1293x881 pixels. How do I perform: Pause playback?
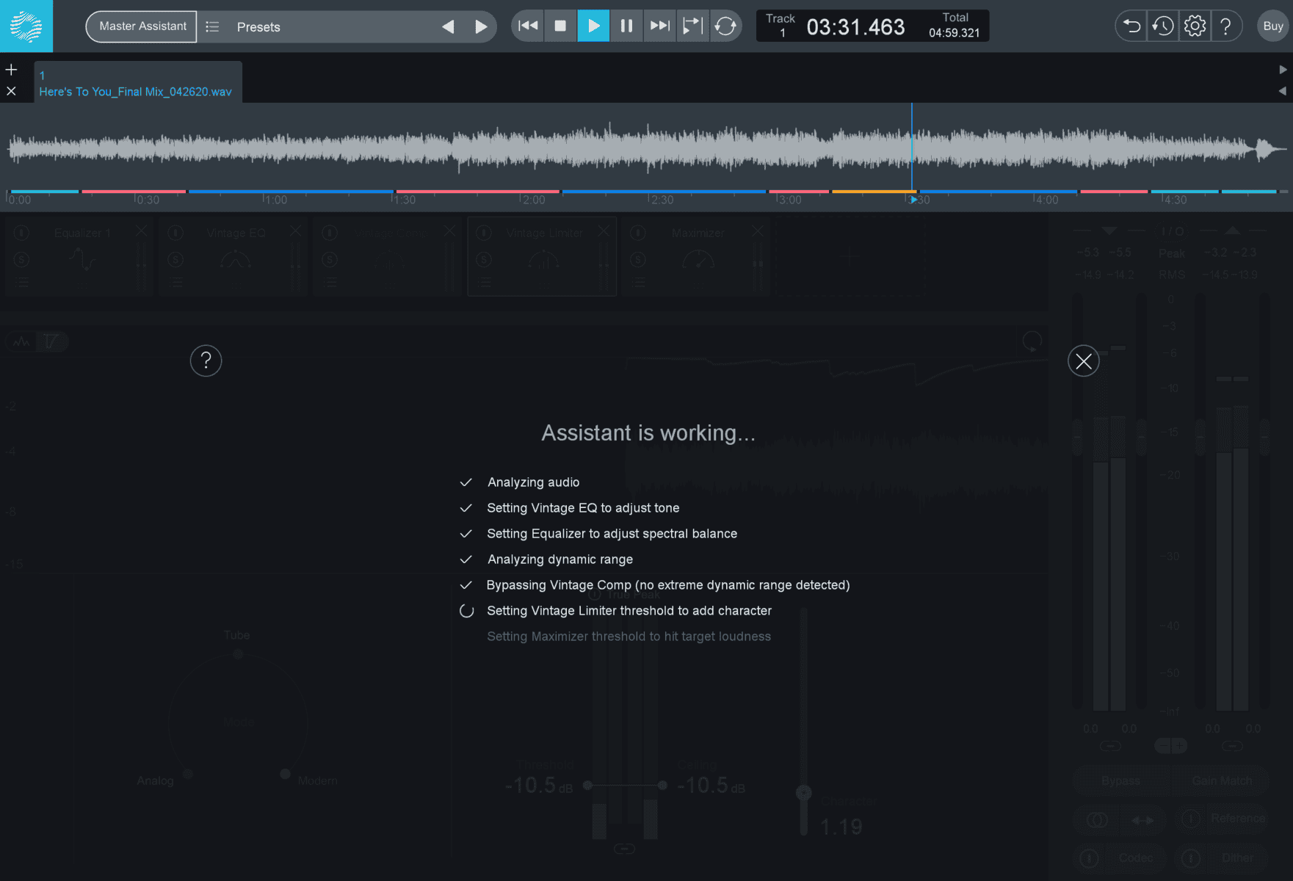coord(626,26)
